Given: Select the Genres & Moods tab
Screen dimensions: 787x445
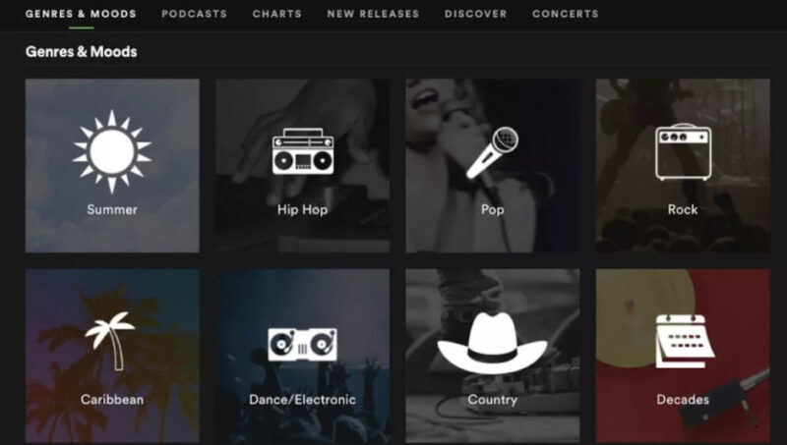Looking at the screenshot, I should click(81, 14).
